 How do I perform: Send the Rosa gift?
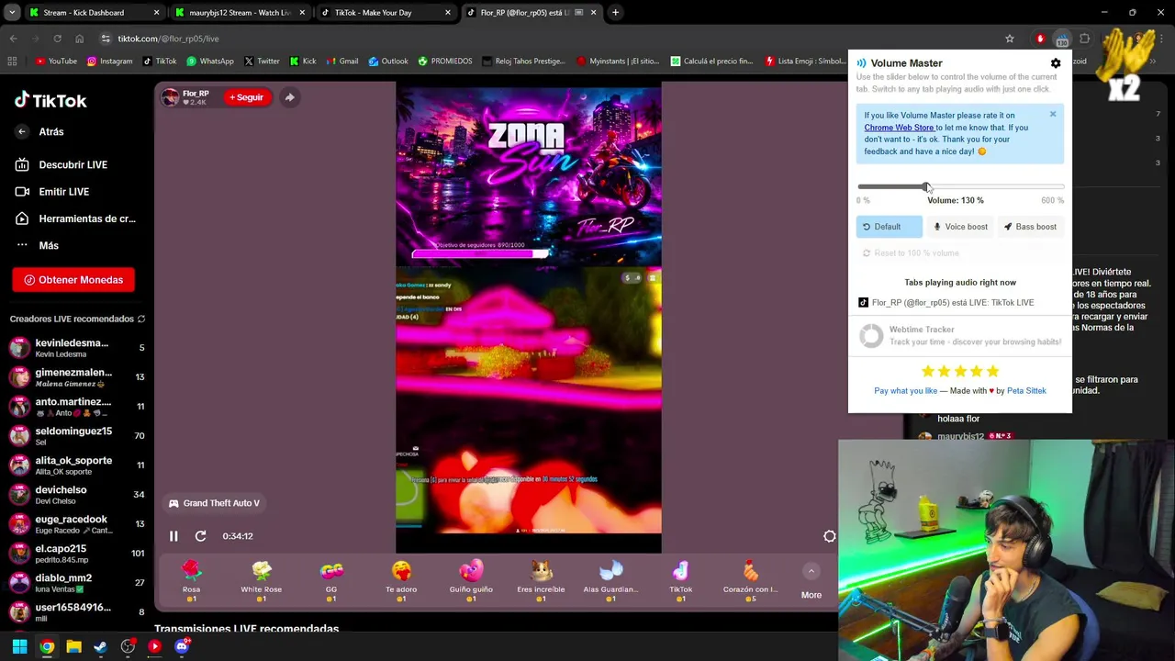click(x=191, y=582)
